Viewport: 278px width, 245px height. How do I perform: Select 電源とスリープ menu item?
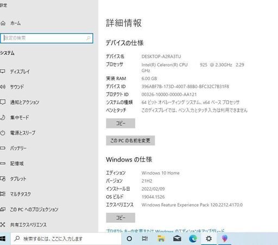coord(23,133)
